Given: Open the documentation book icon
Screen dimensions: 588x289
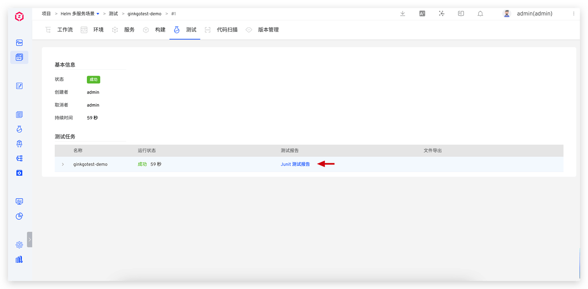Looking at the screenshot, I should [x=461, y=14].
